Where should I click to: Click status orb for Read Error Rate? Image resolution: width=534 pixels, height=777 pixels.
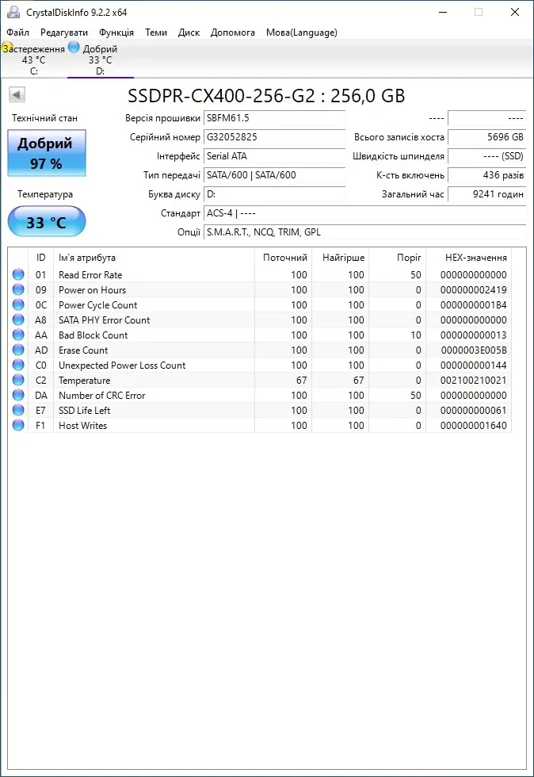tap(18, 274)
